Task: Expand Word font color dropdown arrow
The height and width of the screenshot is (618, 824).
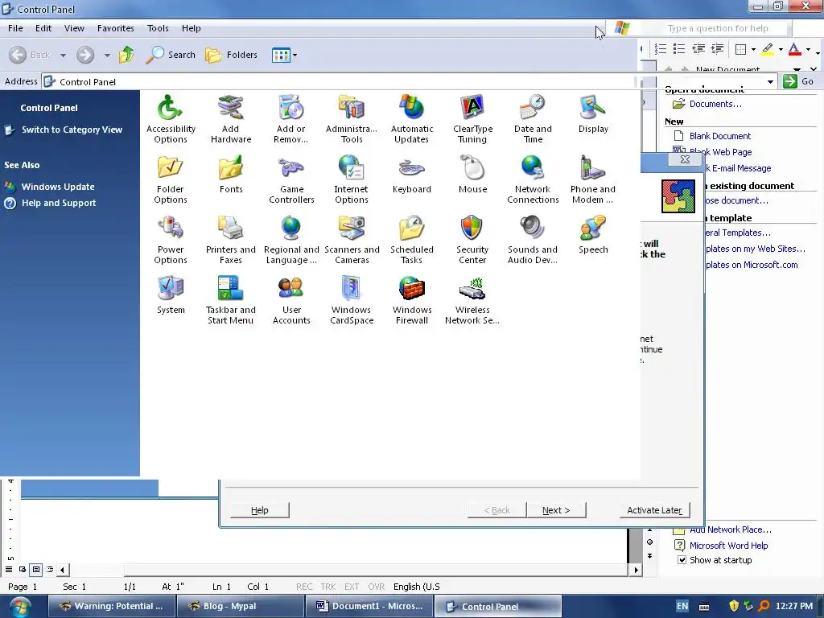Action: coord(808,50)
